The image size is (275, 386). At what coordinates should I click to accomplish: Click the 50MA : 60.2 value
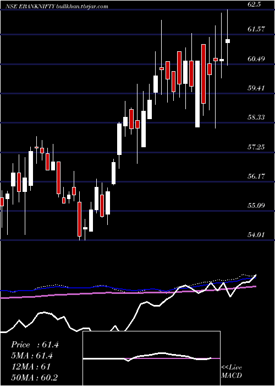tap(35, 377)
